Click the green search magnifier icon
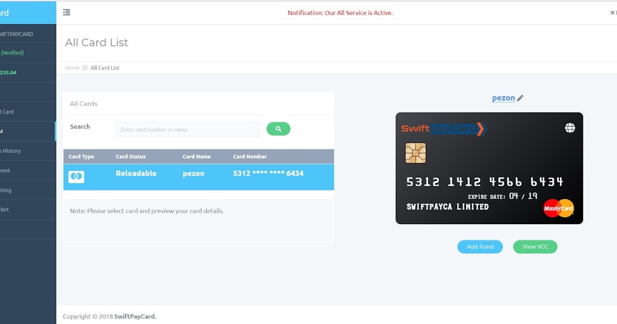Image resolution: width=617 pixels, height=324 pixels. (278, 129)
